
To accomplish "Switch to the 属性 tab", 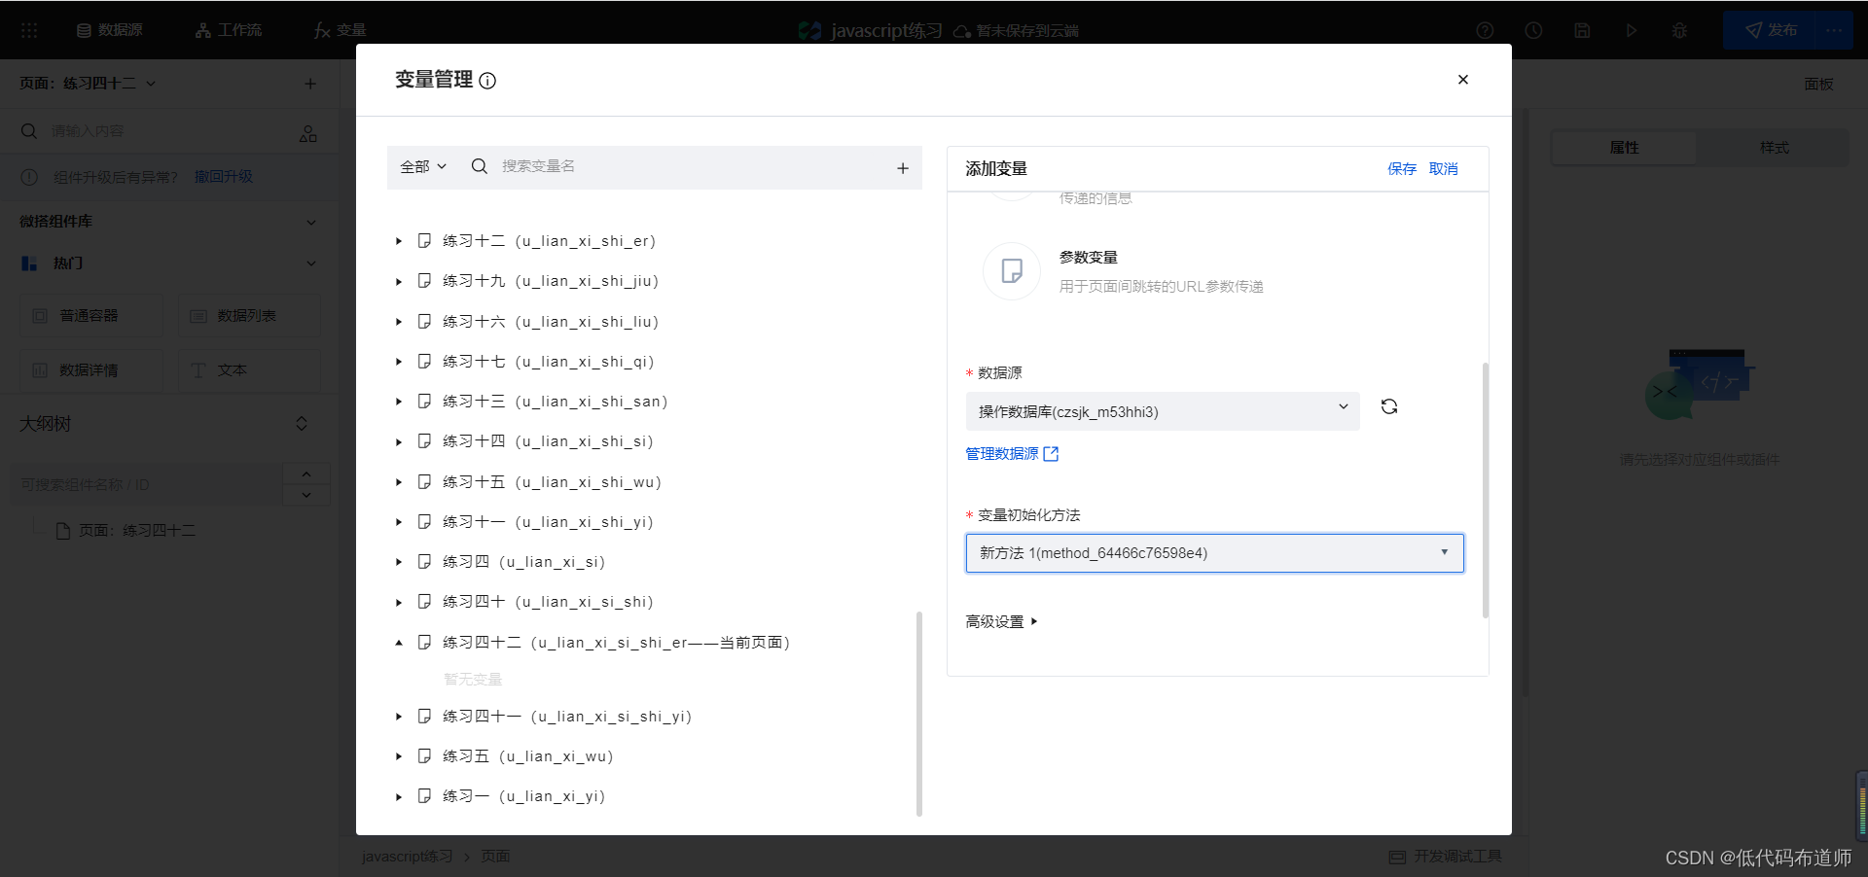I will (1624, 148).
